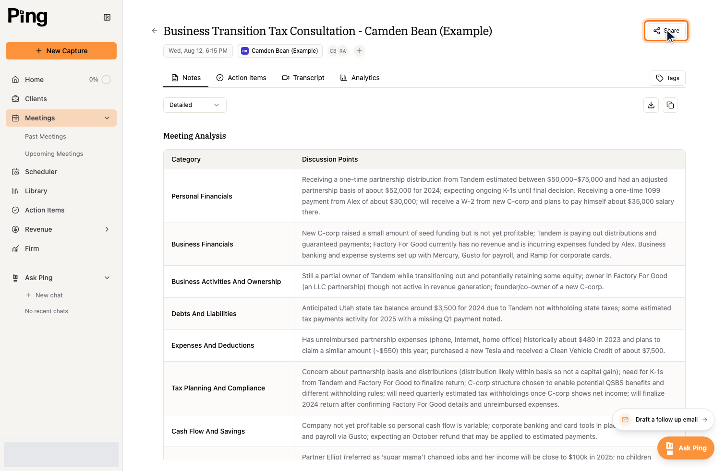Screen dimensions: 726x471
Task: Click the RA attendee avatar
Action: (343, 51)
